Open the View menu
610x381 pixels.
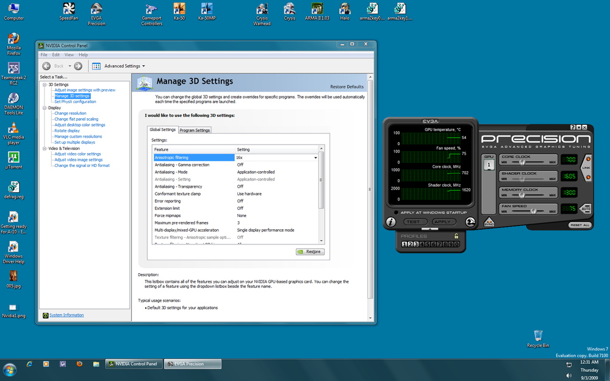pos(69,54)
